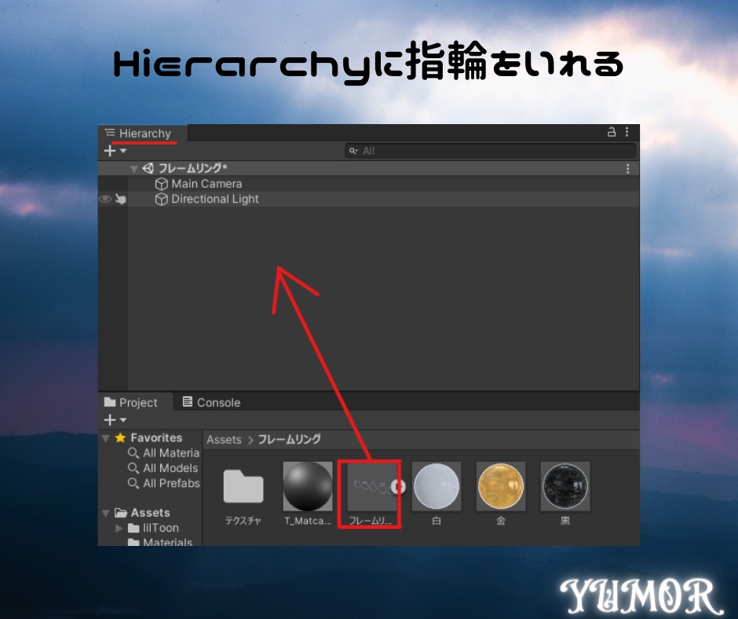The height and width of the screenshot is (619, 738).
Task: Open Assets via the breadcrumb link
Action: (x=224, y=439)
